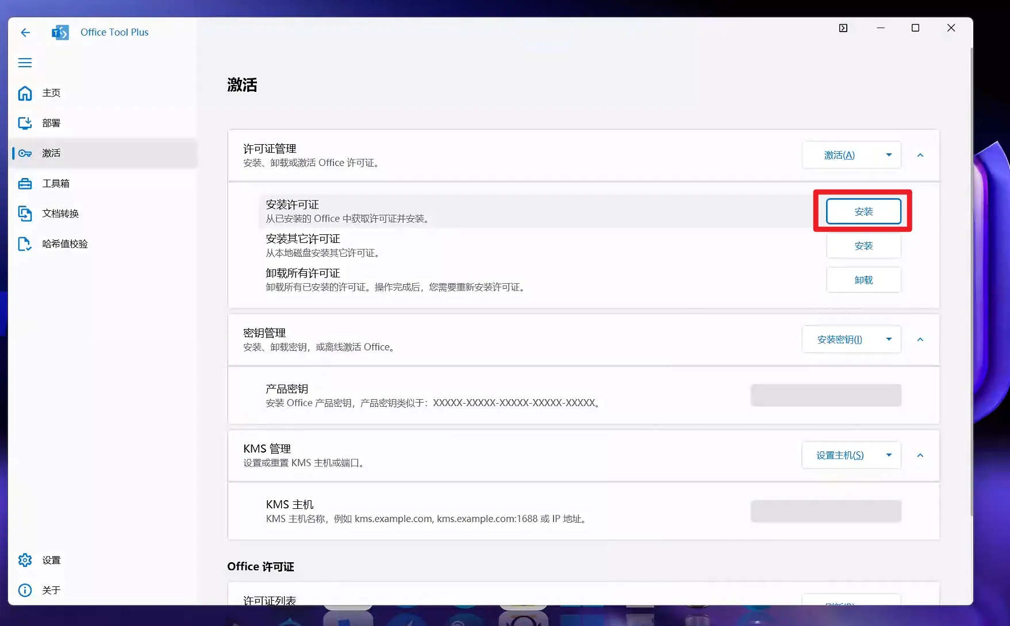This screenshot has width=1010, height=626.
Task: Focus the KMS 主机 input field
Action: [x=826, y=511]
